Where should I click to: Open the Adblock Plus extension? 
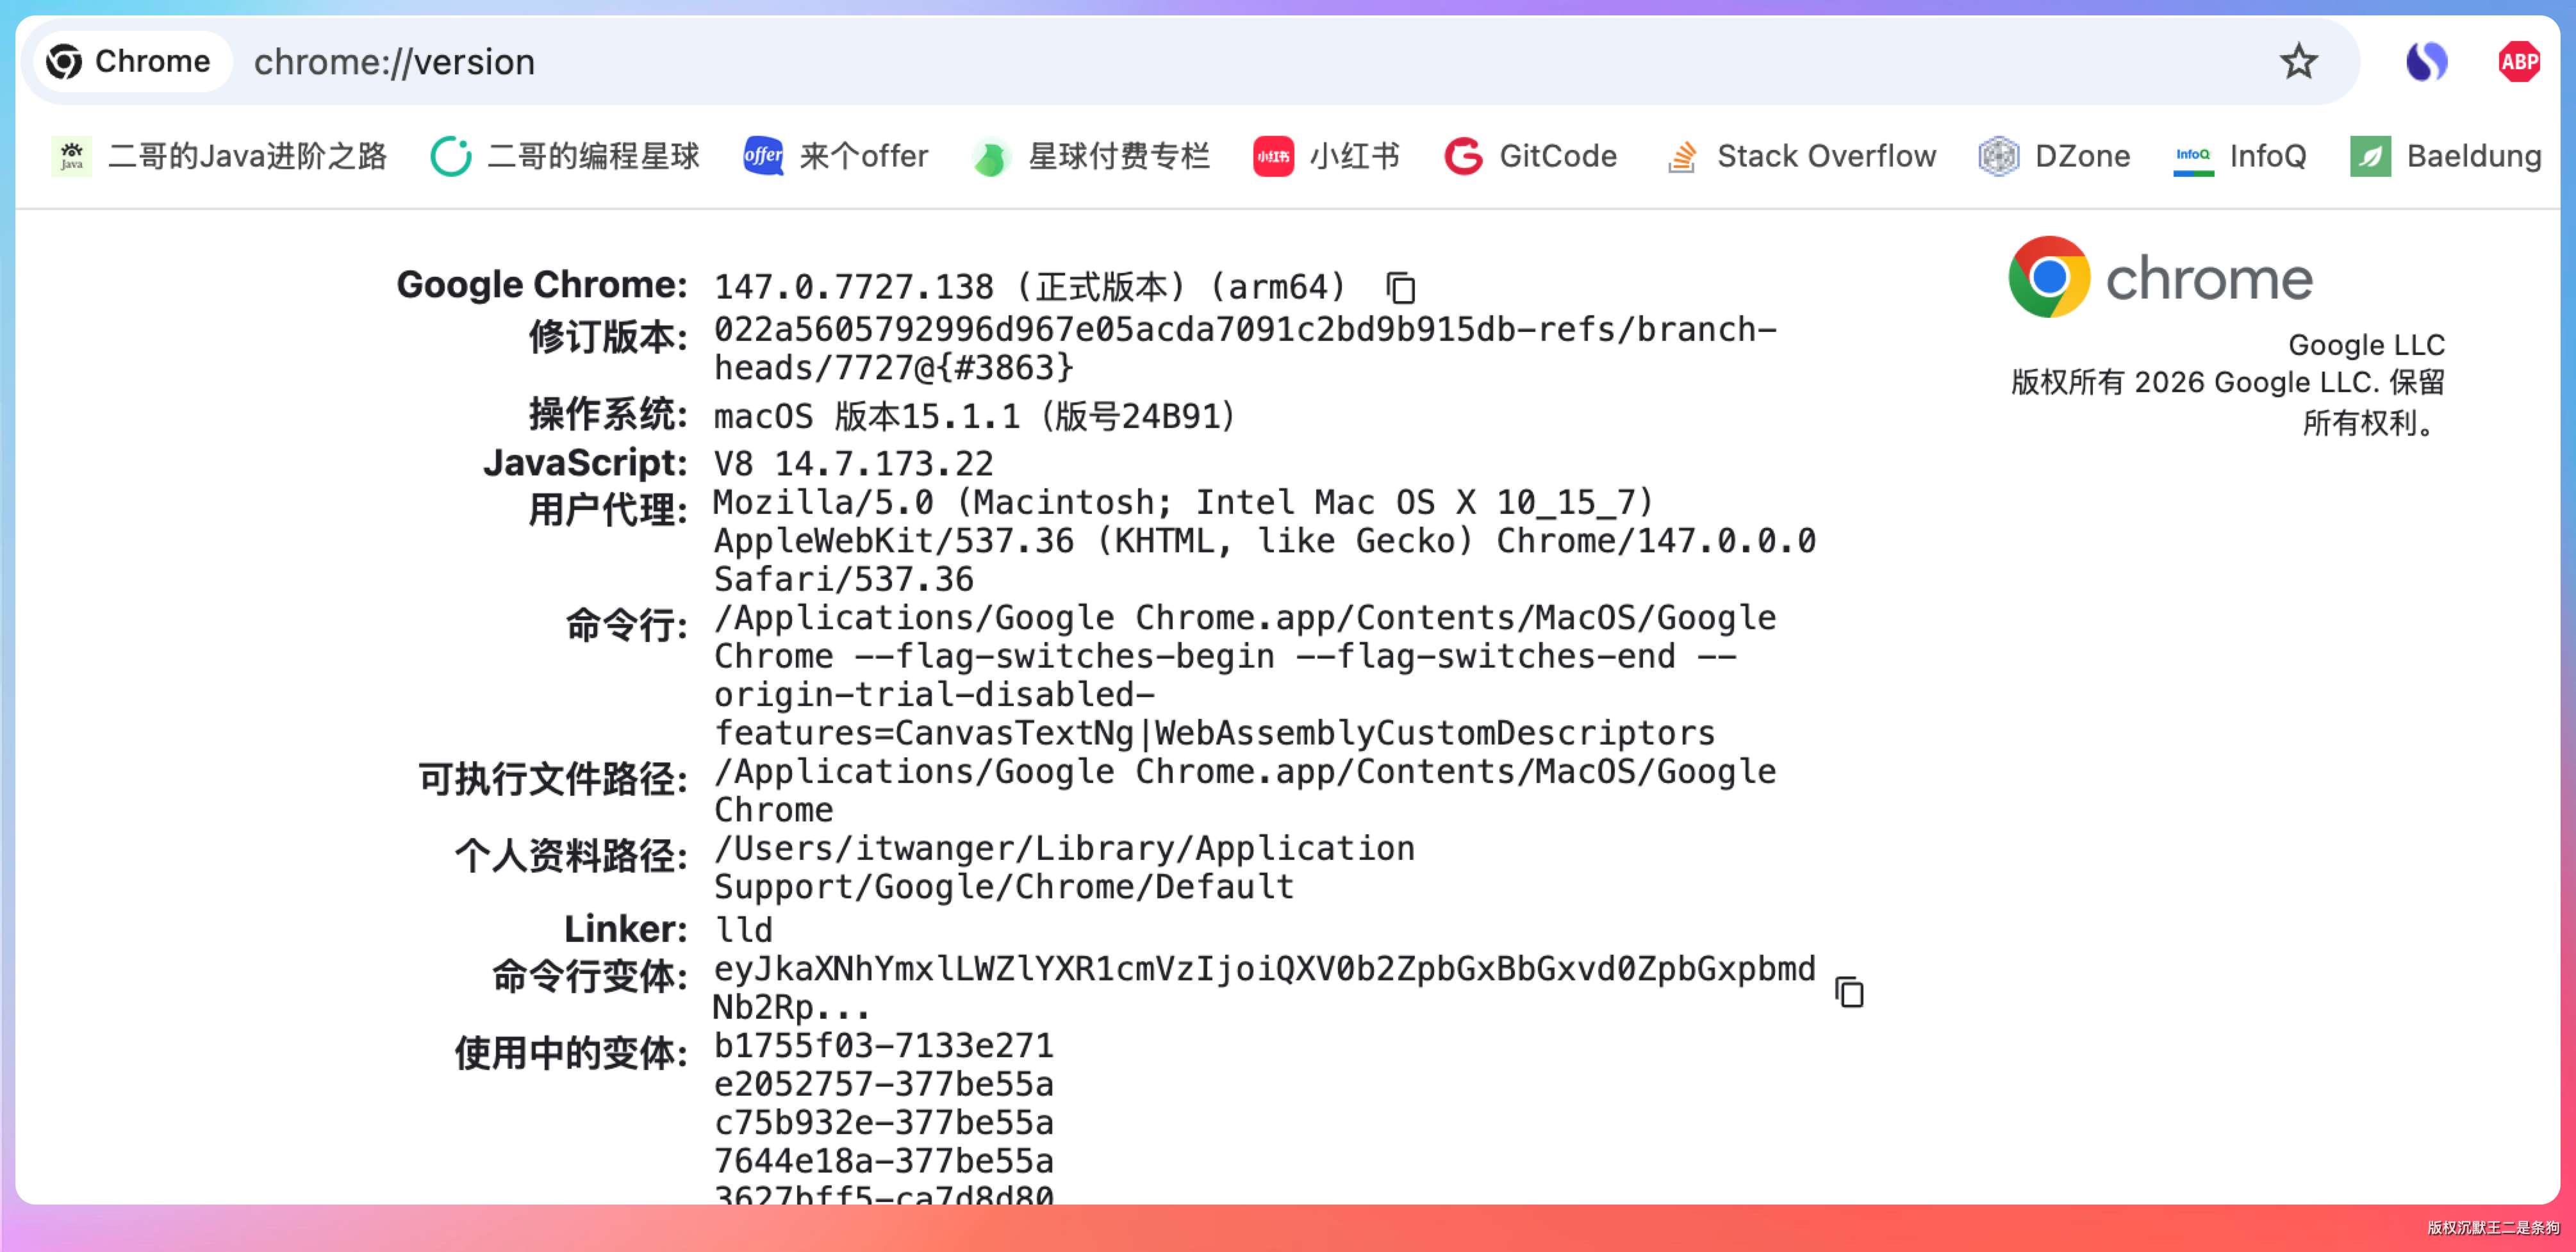pyautogui.click(x=2518, y=62)
